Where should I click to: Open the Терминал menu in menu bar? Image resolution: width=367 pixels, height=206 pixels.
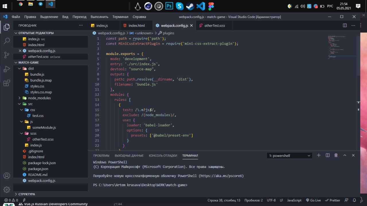click(120, 17)
